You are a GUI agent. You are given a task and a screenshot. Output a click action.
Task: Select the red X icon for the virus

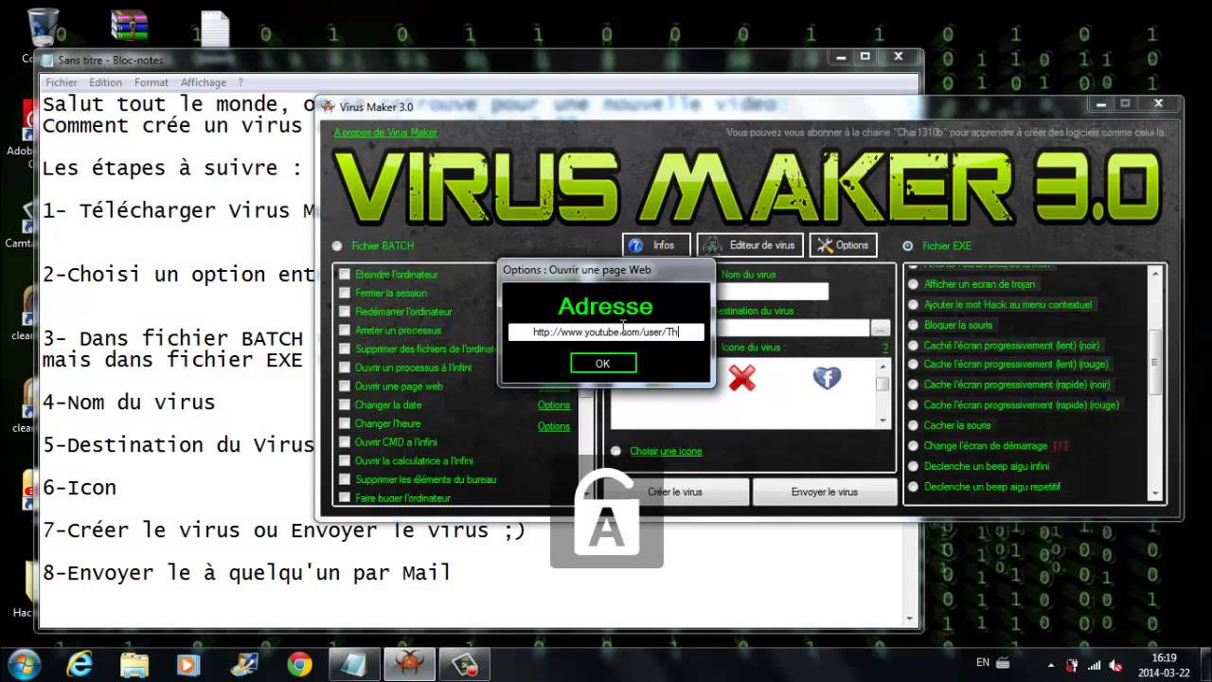742,378
